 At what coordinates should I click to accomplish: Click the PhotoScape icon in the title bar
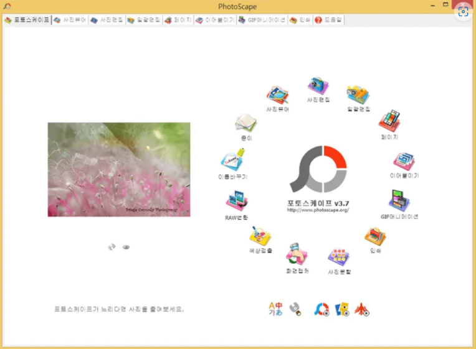7,6
